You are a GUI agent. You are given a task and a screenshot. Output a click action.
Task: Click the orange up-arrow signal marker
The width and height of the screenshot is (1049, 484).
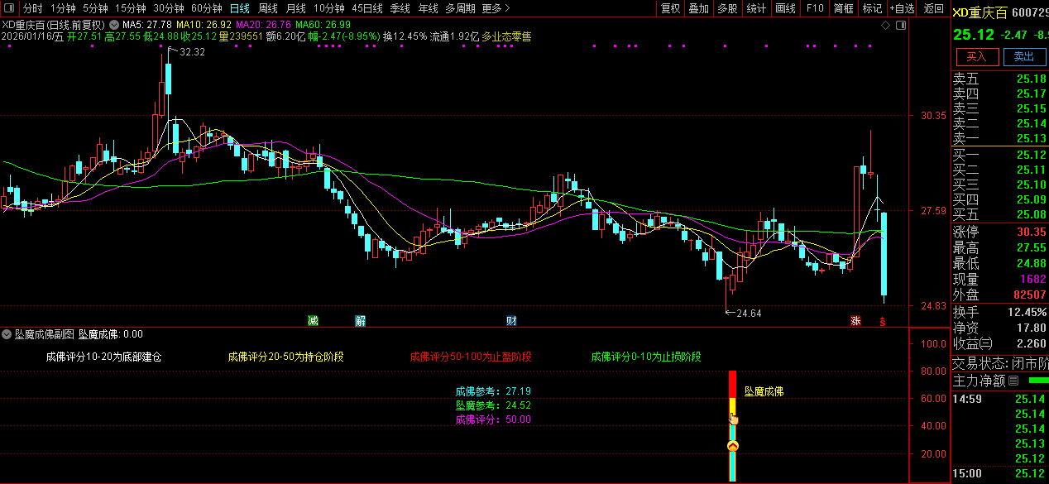(x=732, y=447)
